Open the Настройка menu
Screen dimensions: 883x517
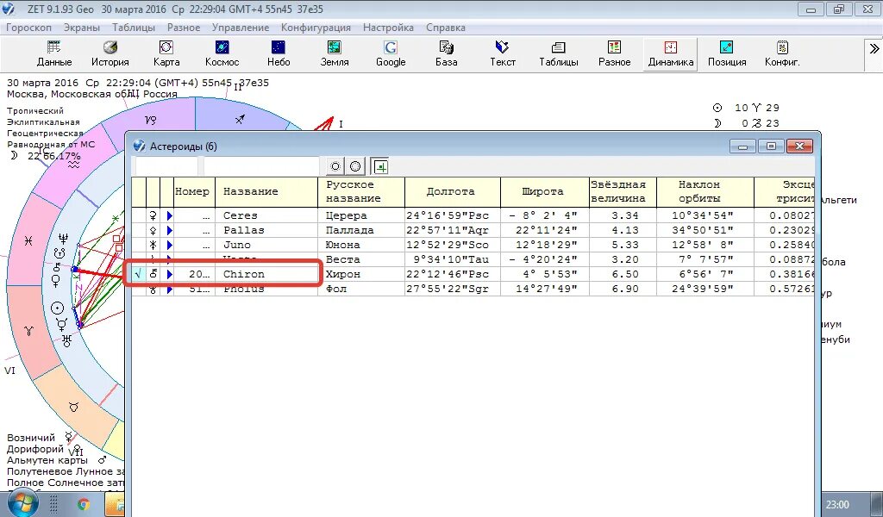(388, 28)
